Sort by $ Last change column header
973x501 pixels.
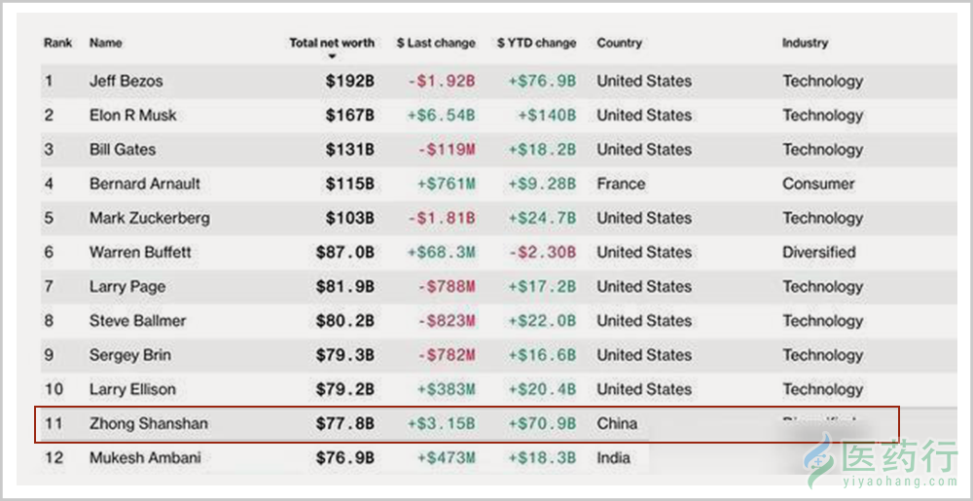[436, 44]
